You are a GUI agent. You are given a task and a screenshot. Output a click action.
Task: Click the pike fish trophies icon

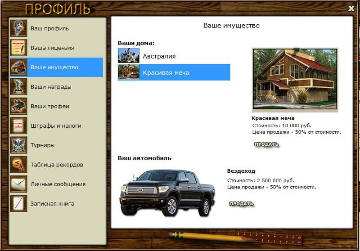[x=18, y=106]
